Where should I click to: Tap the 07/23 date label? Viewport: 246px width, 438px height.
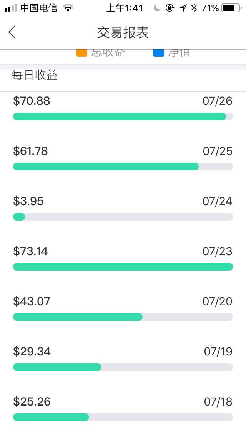(x=218, y=251)
